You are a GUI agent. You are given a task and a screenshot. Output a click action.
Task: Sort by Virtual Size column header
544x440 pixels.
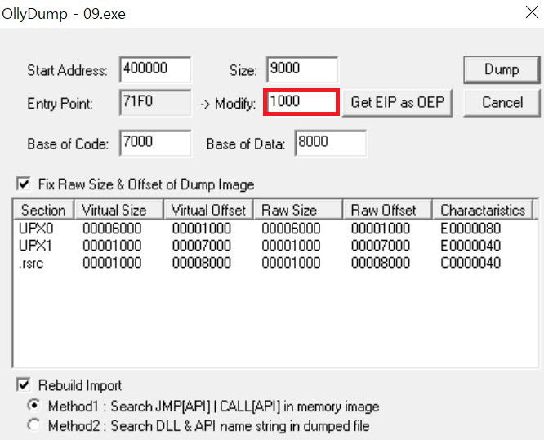pyautogui.click(x=118, y=210)
